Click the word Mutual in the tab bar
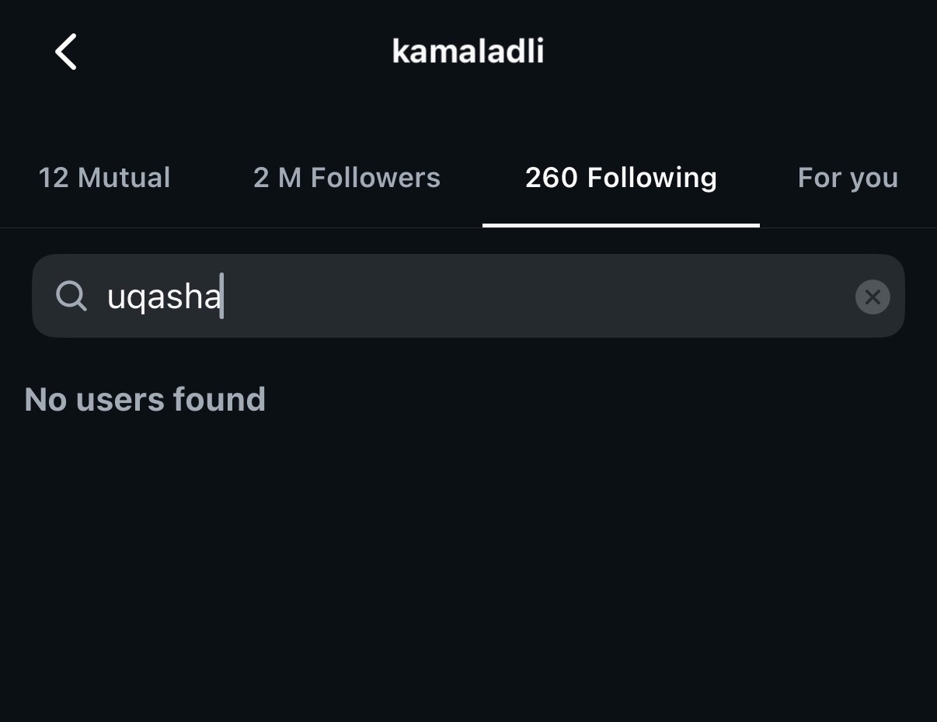The height and width of the screenshot is (722, 937). point(124,178)
